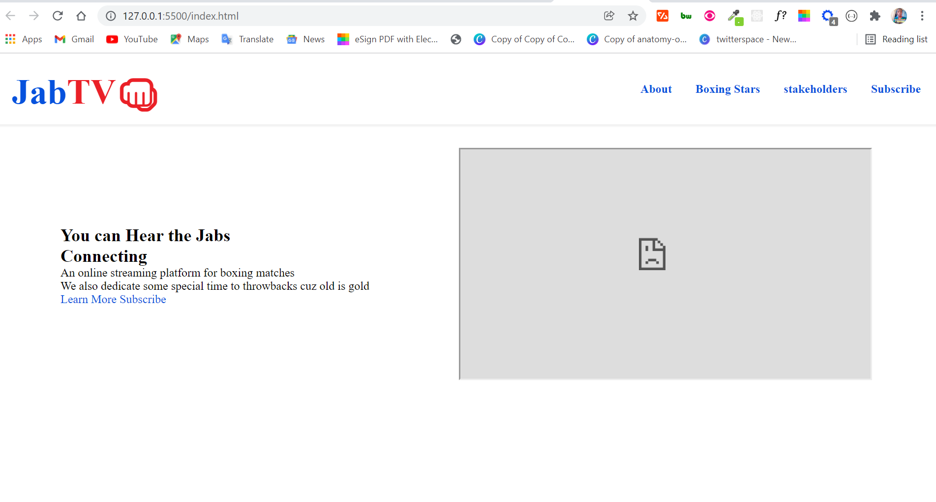Click the Learn More link
936x502 pixels.
tap(89, 299)
